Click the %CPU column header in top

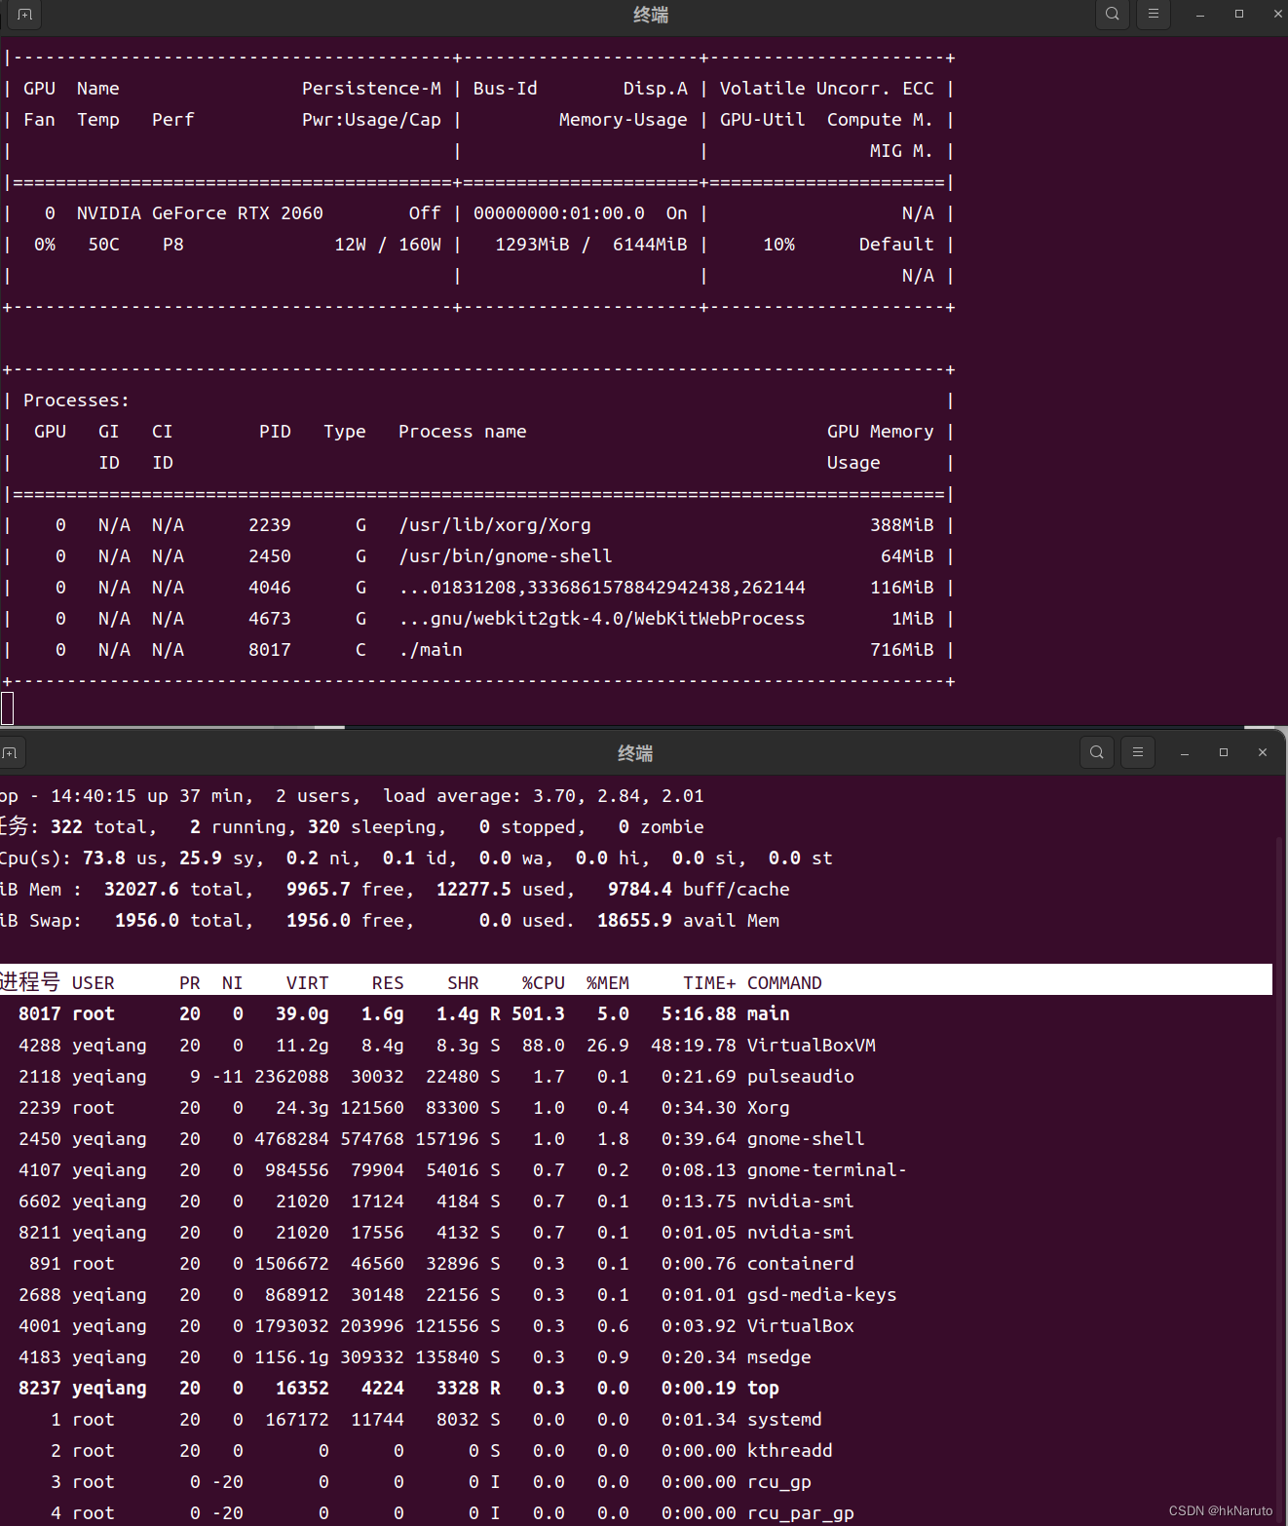(543, 982)
